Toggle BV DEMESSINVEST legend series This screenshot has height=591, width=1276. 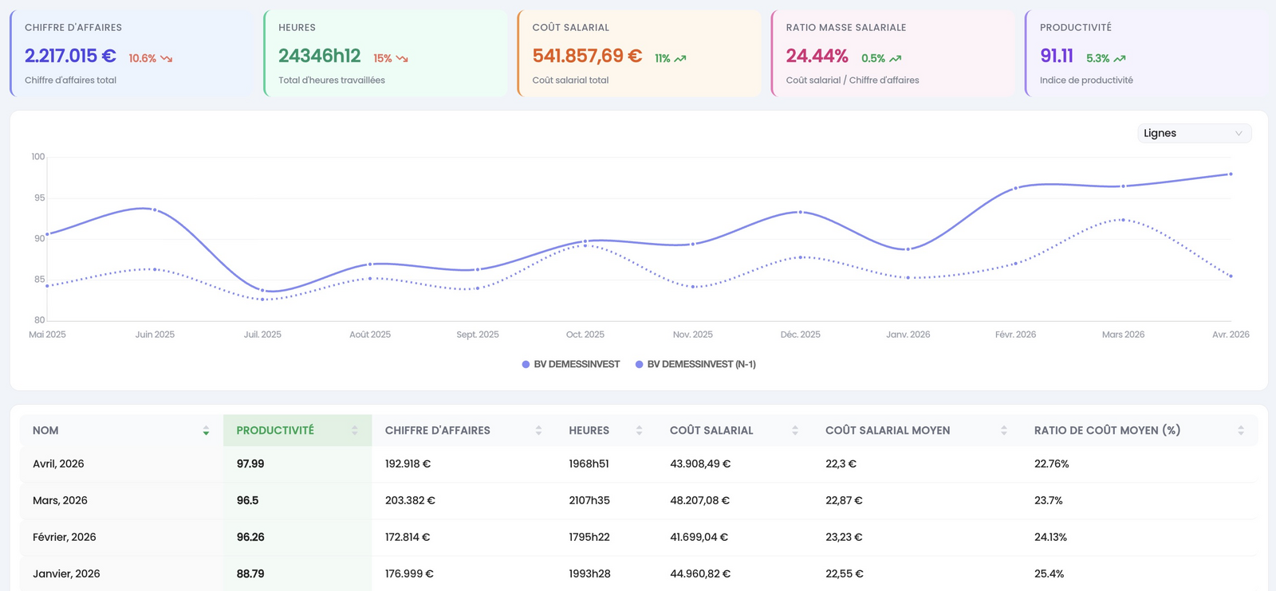pos(570,364)
